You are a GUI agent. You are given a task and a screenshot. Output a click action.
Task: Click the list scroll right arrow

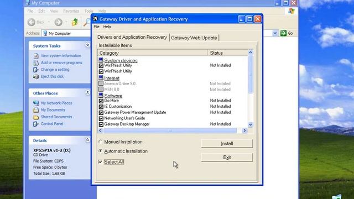coord(244,130)
